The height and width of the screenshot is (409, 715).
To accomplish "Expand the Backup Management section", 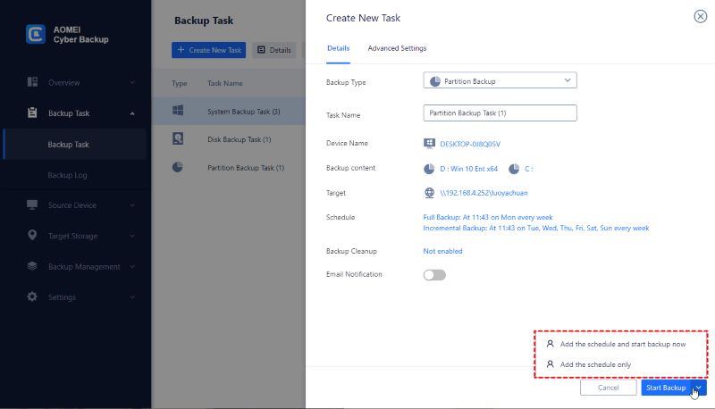I will (x=132, y=266).
